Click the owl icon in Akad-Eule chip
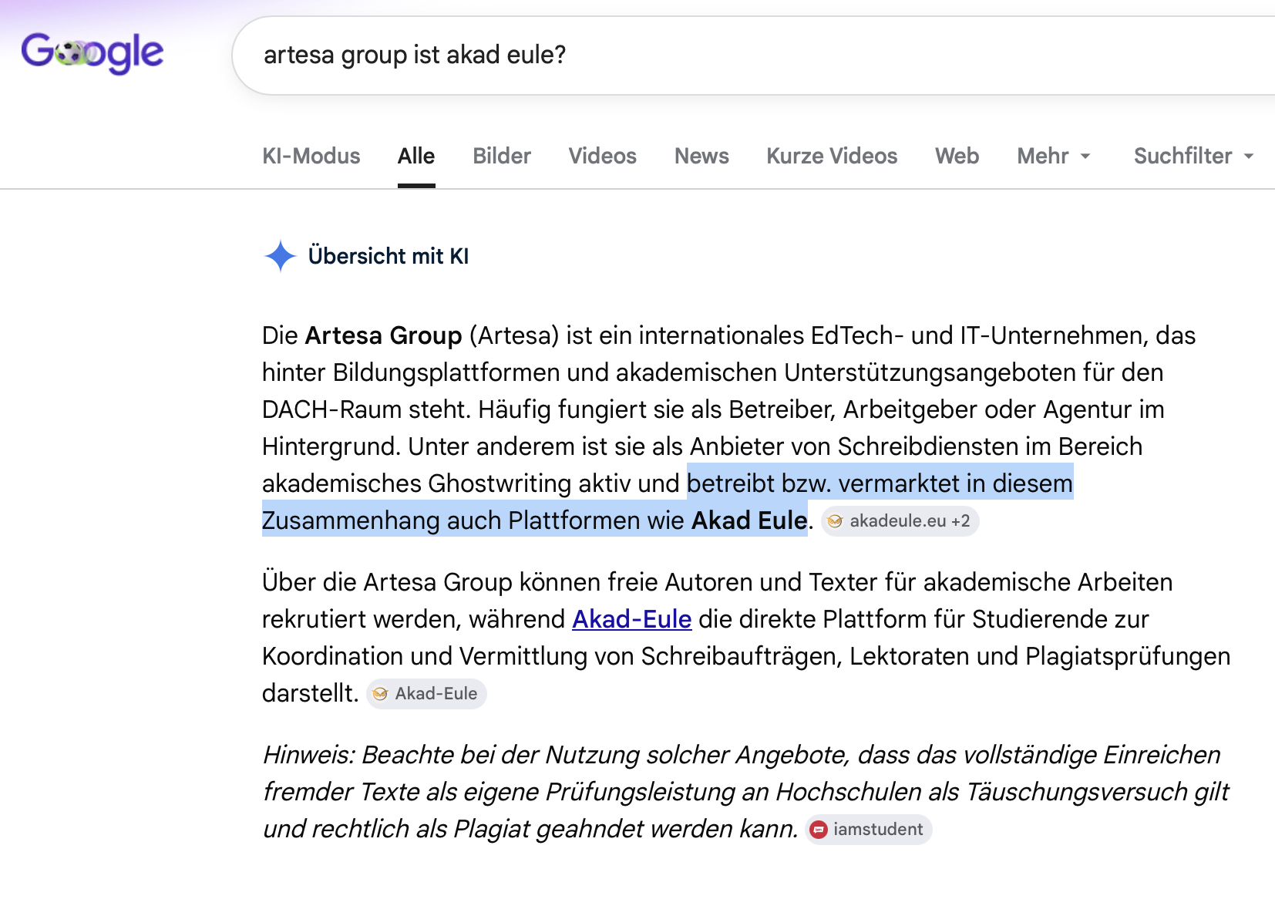This screenshot has height=916, width=1275. click(x=380, y=694)
